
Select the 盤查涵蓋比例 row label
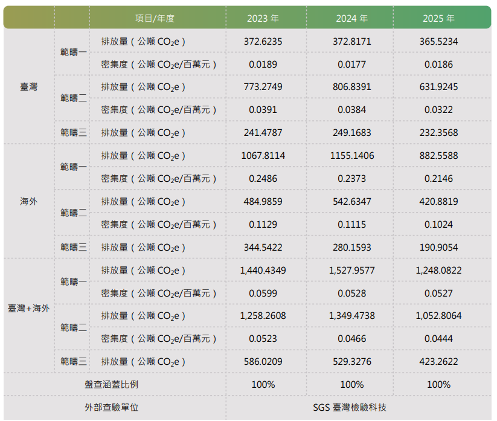click(112, 384)
